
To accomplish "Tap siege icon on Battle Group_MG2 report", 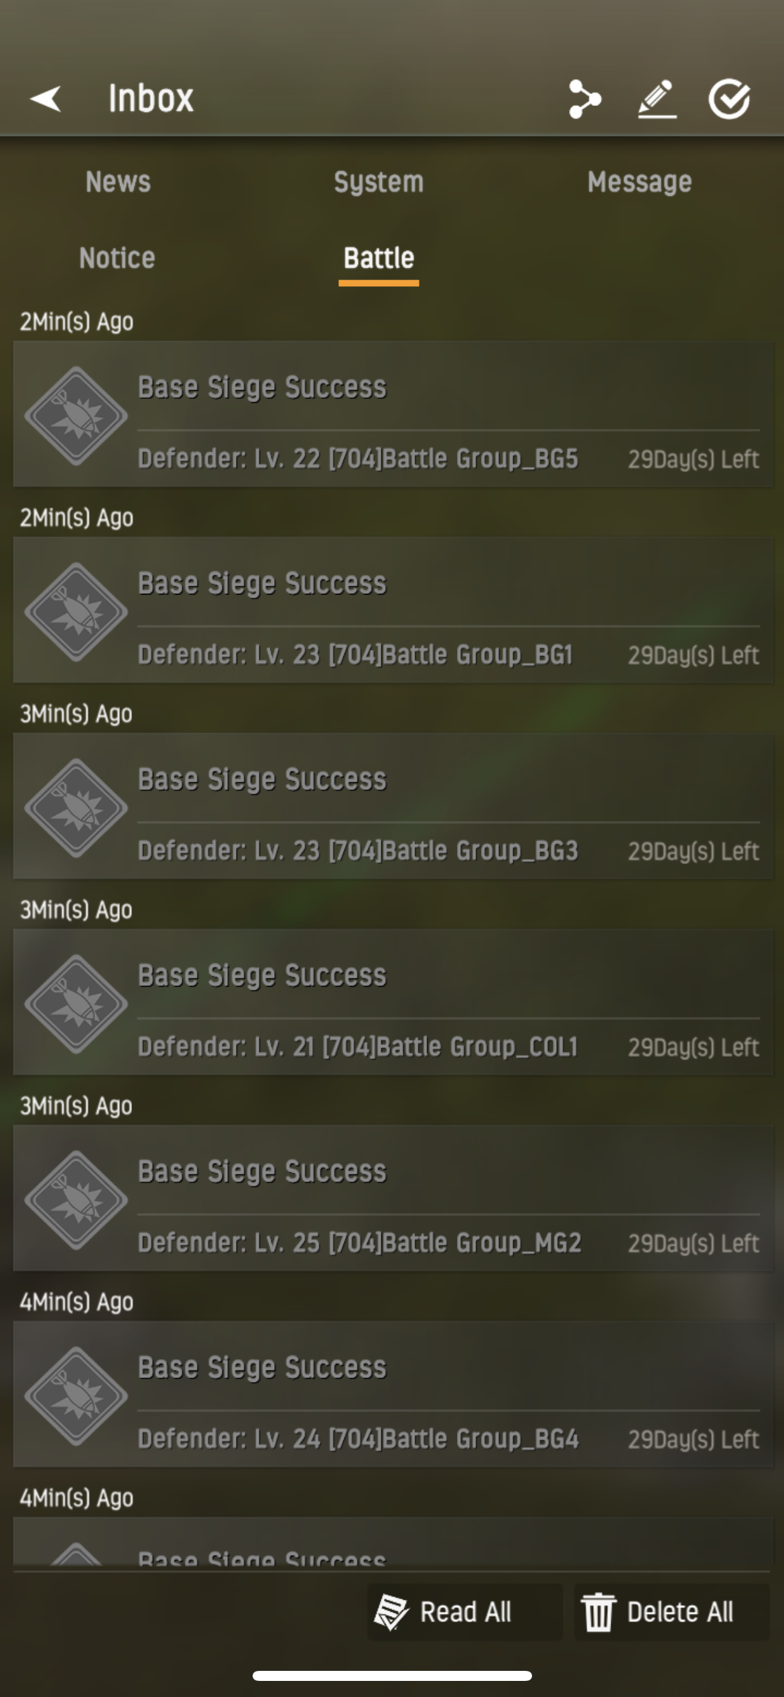I will [x=76, y=1200].
